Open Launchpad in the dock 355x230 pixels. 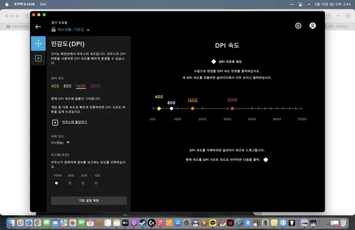20,223
